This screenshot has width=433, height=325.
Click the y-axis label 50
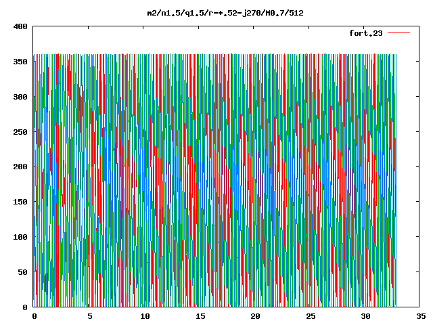[22, 272]
